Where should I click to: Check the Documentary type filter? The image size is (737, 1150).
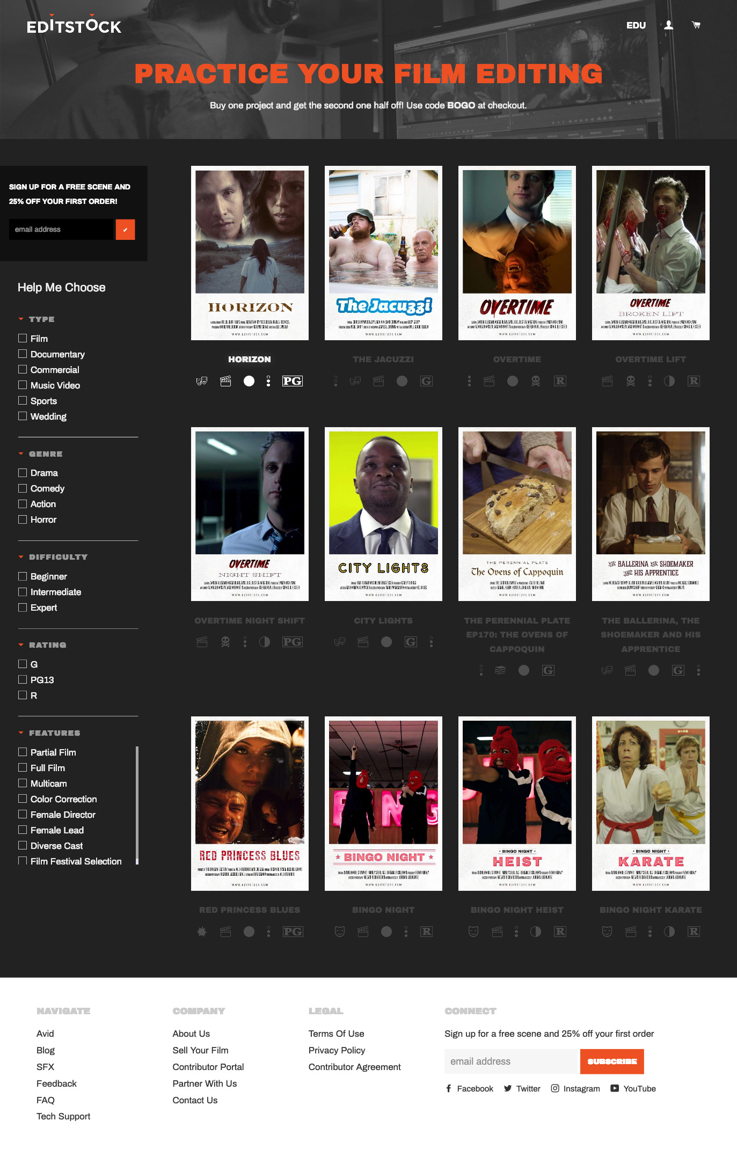[x=23, y=354]
